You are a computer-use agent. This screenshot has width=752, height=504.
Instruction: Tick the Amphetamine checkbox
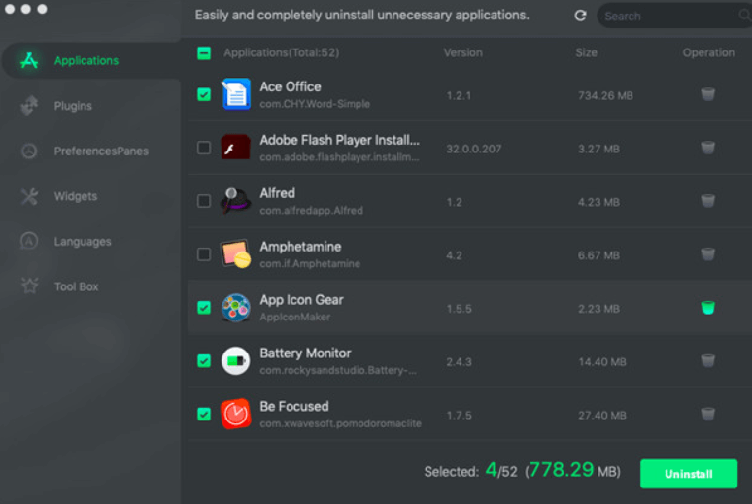coord(204,254)
